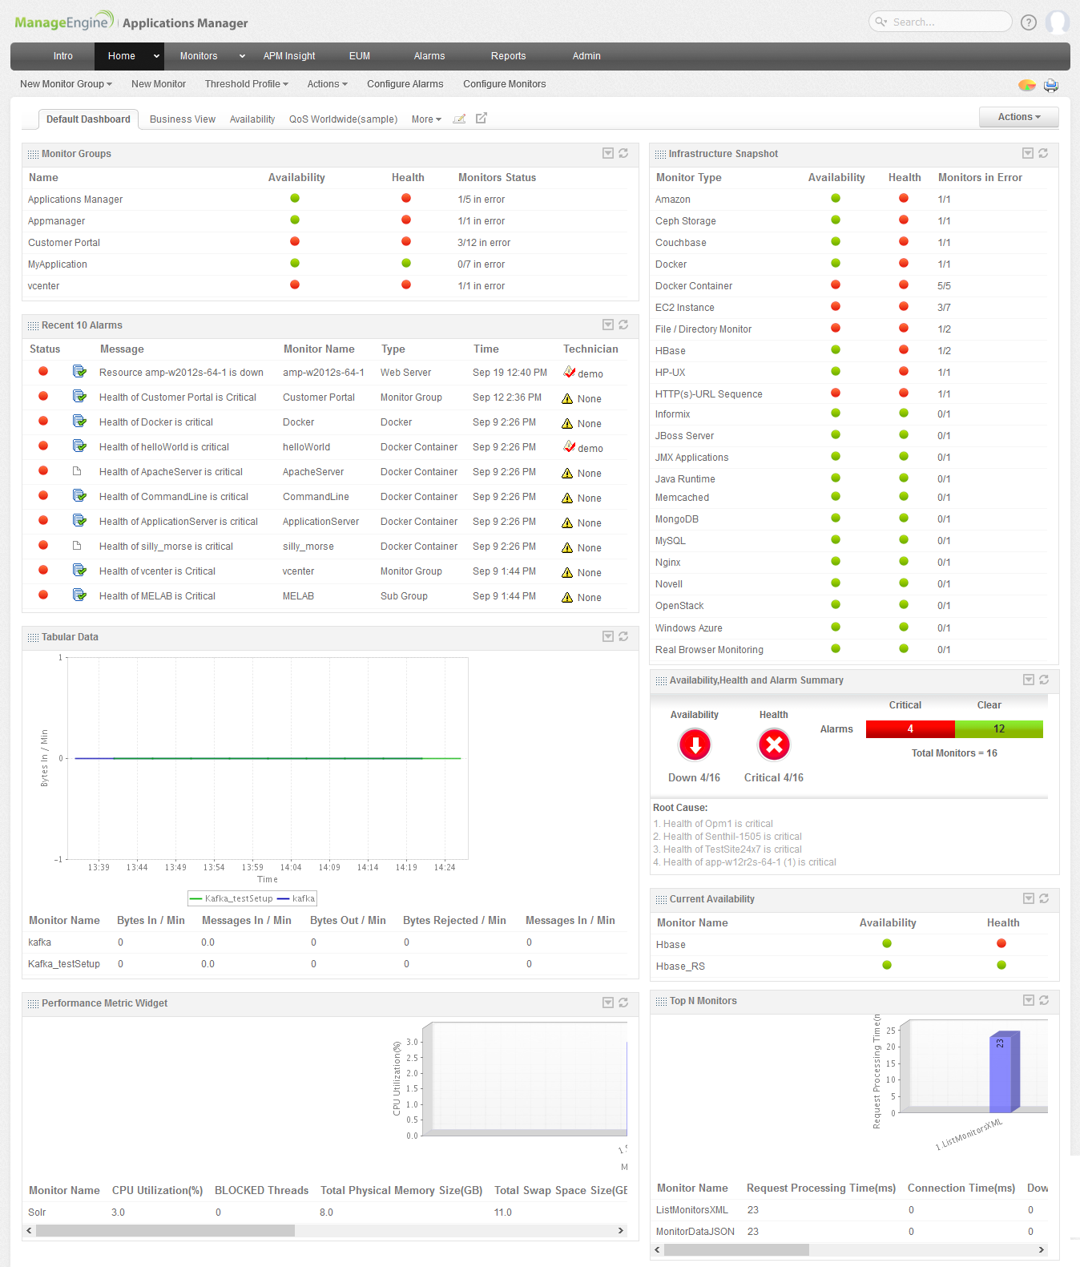
Task: Click the Top N Monitors horizontal scrollbar
Action: point(736,1249)
